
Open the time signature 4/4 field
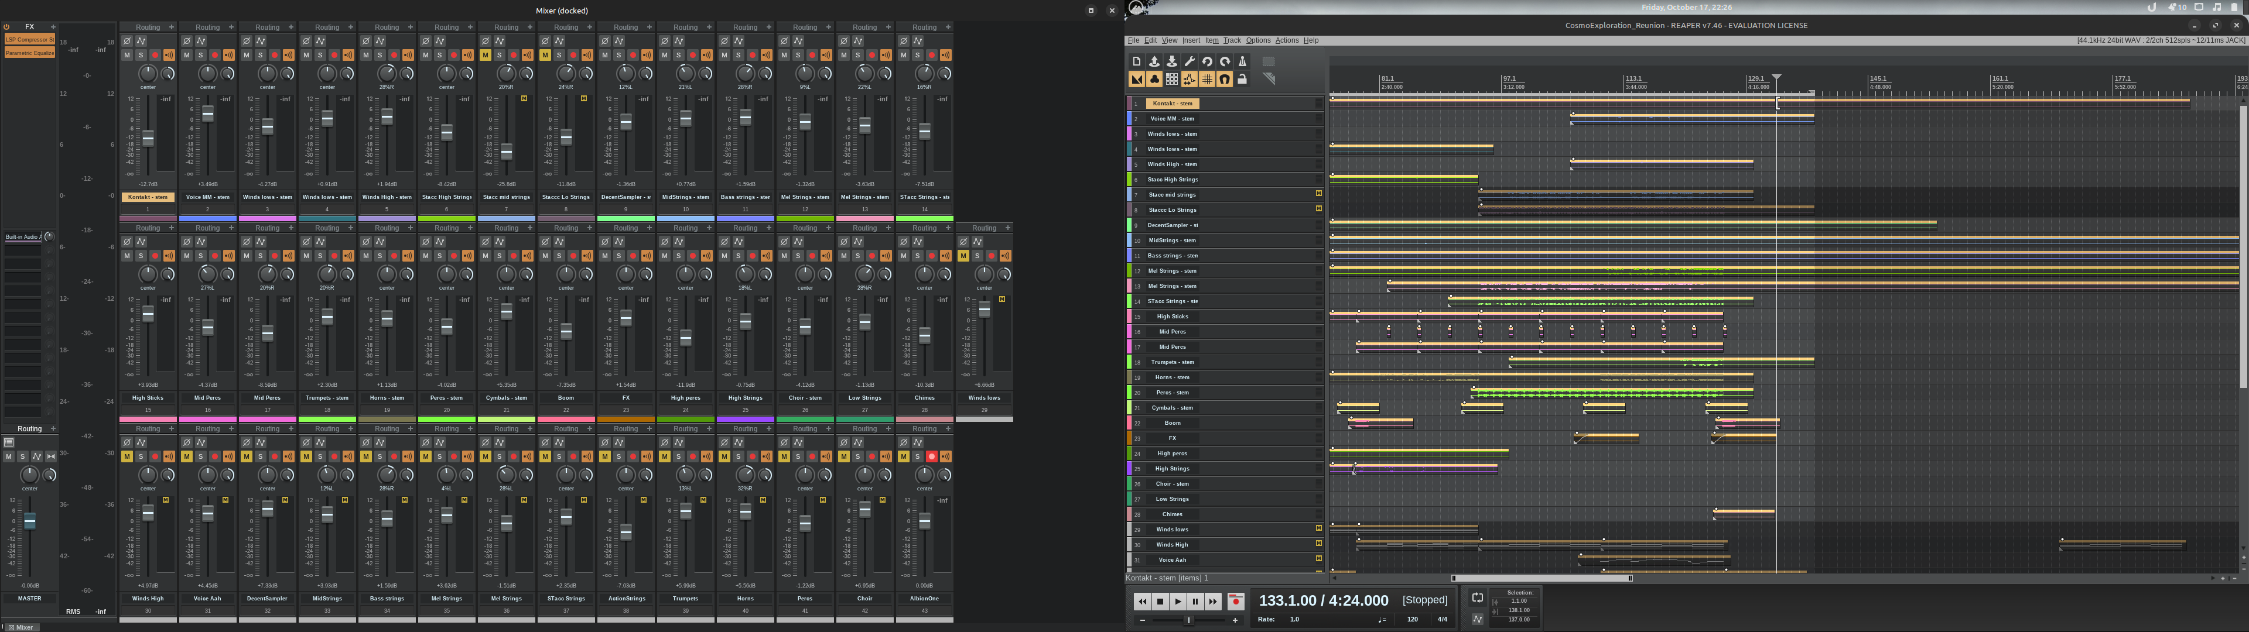[x=1443, y=619]
